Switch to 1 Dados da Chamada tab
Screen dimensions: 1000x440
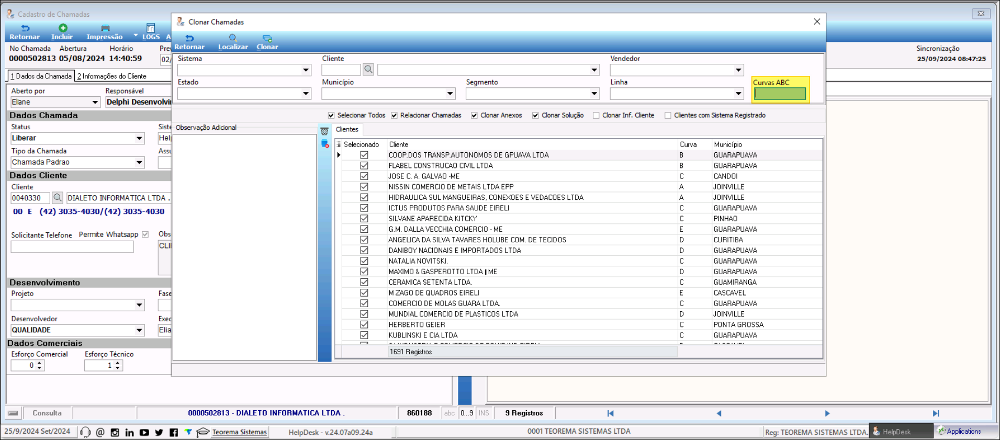coord(41,76)
